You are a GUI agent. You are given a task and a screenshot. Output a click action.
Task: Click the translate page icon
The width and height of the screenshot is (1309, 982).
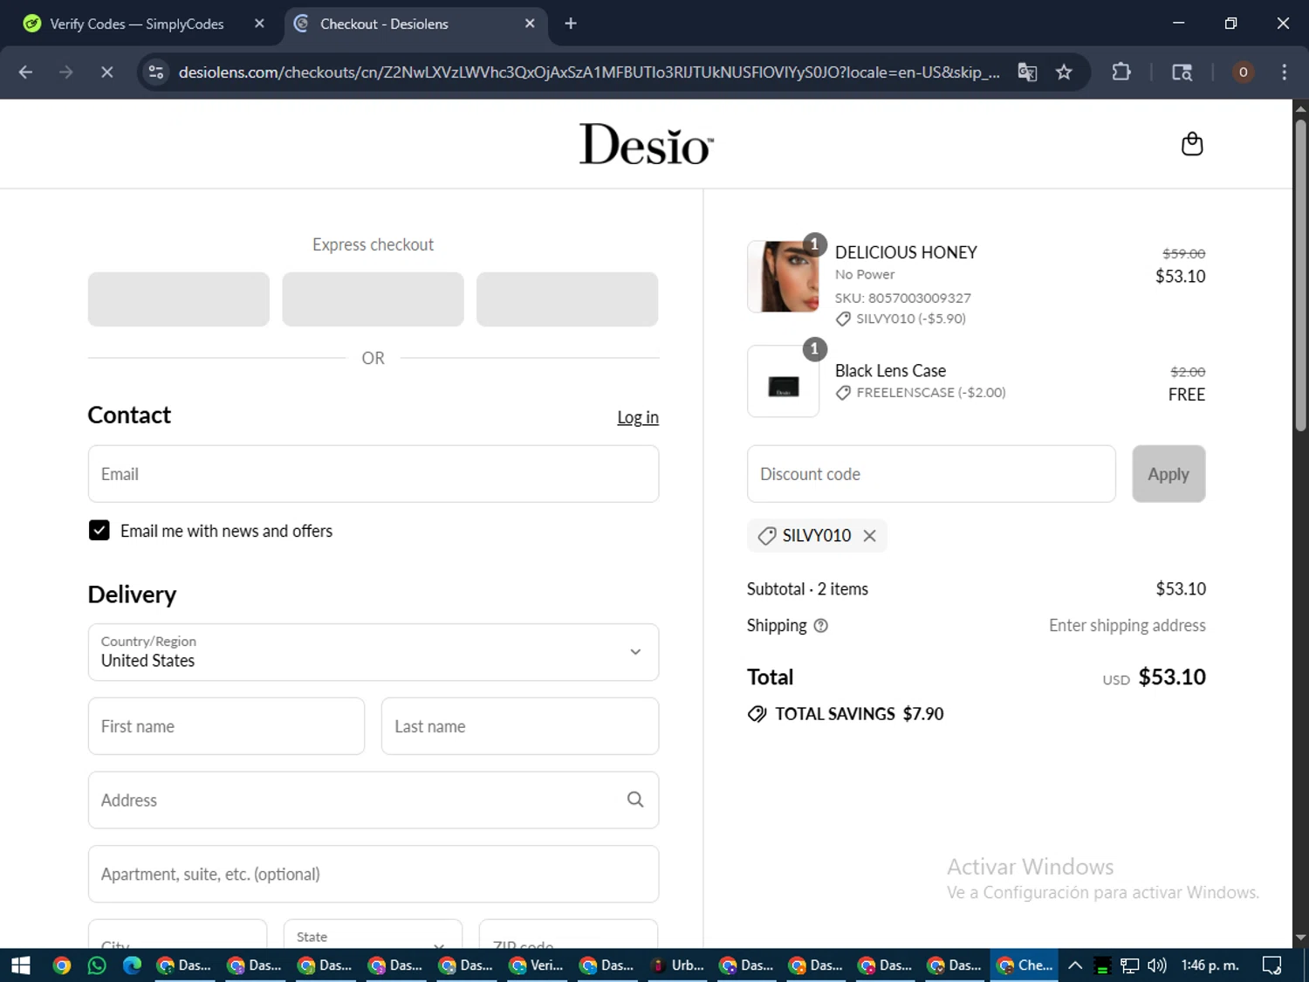coord(1027,72)
